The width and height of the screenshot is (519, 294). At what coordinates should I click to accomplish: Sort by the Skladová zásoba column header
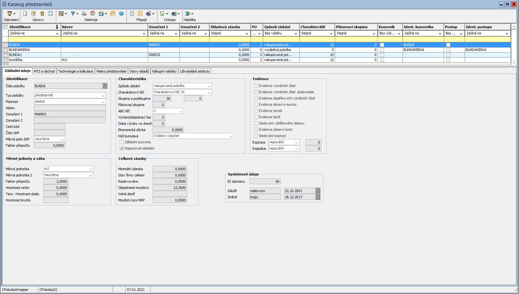[x=229, y=27]
